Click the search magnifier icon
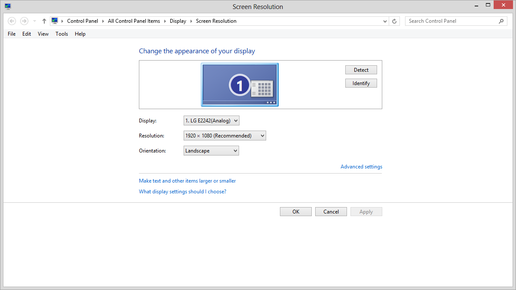The height and width of the screenshot is (290, 516). (x=501, y=21)
